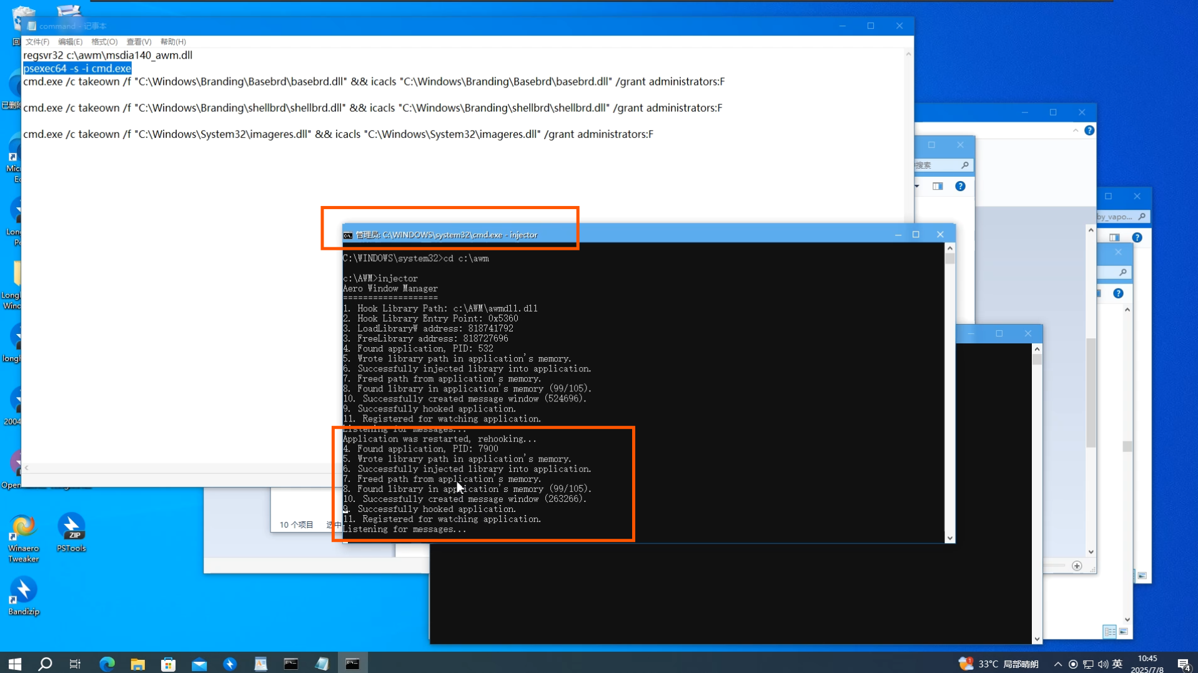
Task: Open the 格式(O) menu in Notepad
Action: pyautogui.click(x=104, y=42)
